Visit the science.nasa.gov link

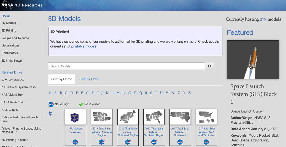13,80
